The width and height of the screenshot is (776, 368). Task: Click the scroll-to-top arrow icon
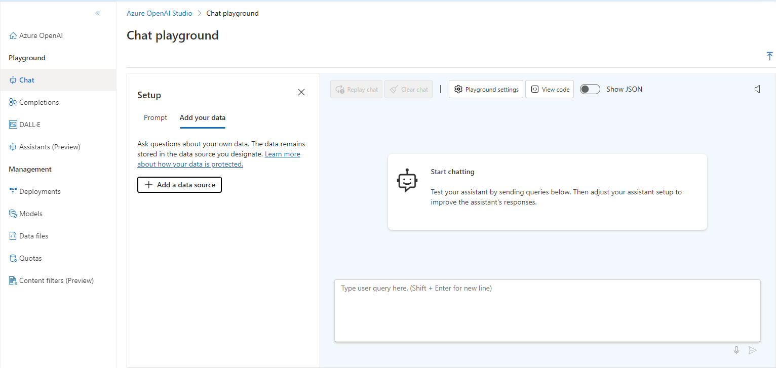770,56
